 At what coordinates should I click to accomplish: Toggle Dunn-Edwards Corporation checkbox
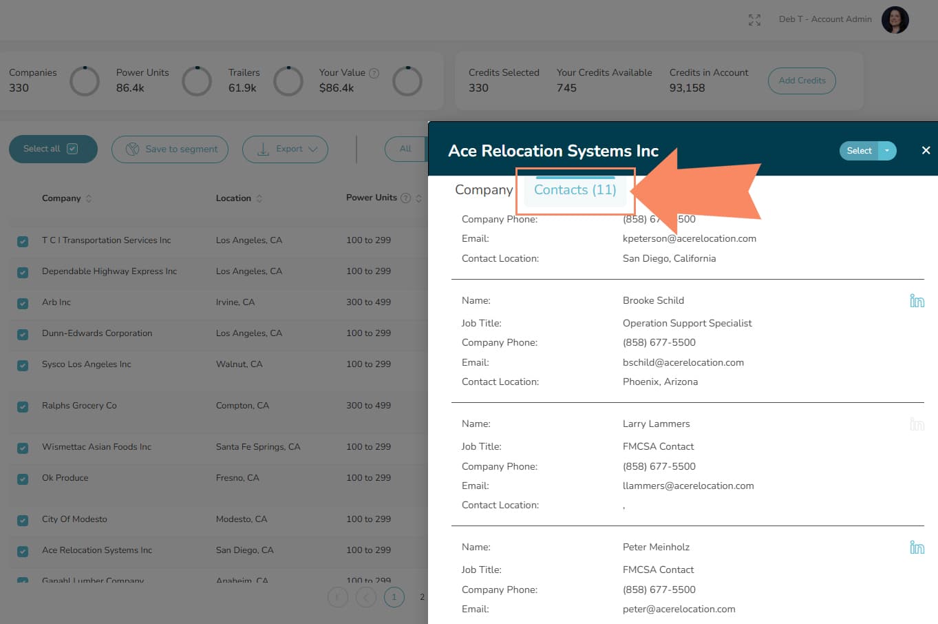(23, 334)
